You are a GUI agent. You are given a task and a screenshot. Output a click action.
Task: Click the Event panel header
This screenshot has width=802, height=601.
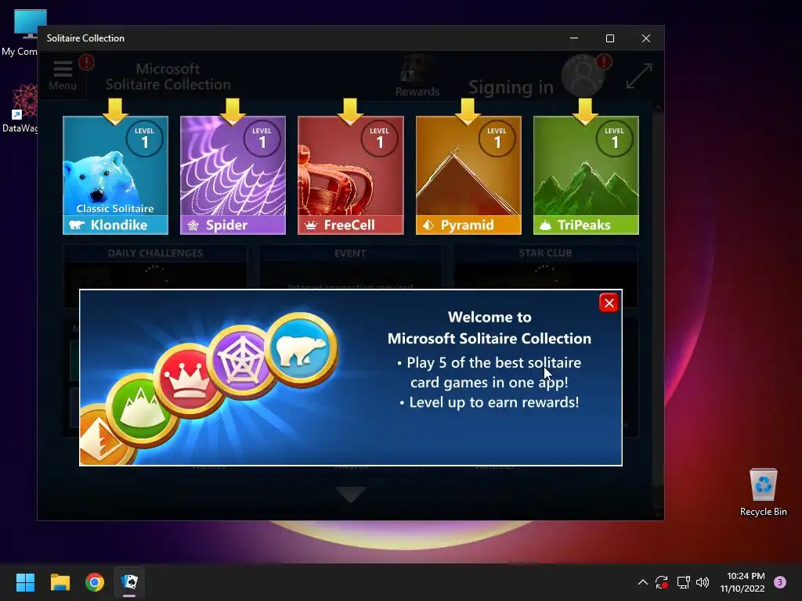pos(350,253)
